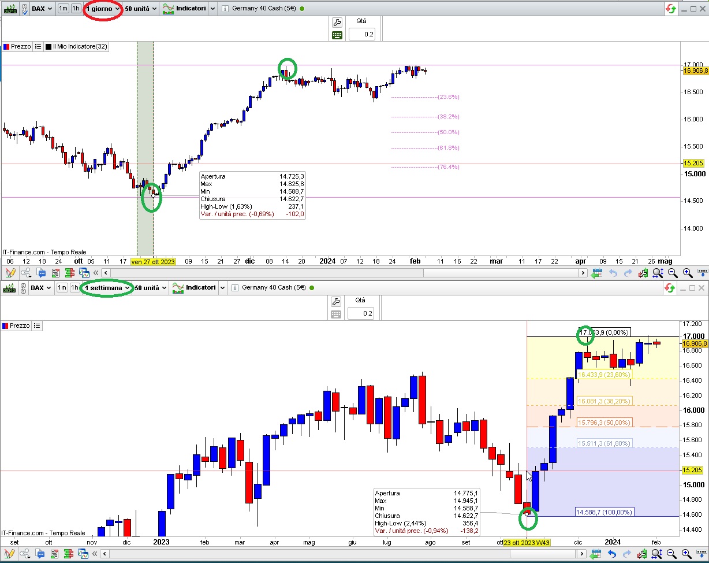Toggle the green keyboard icon in top chart
Screen dimensions: 709x563
click(x=338, y=35)
